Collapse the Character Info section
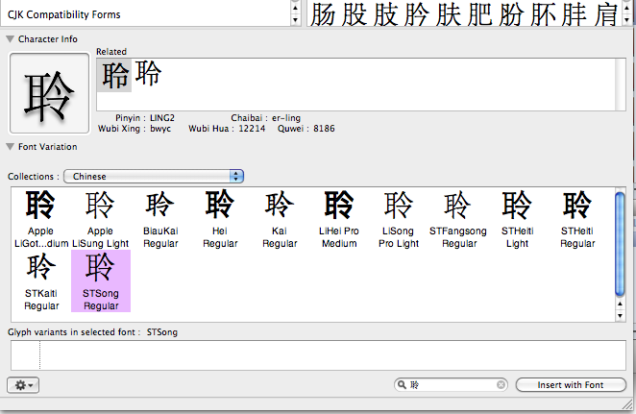The width and height of the screenshot is (636, 414). 10,38
